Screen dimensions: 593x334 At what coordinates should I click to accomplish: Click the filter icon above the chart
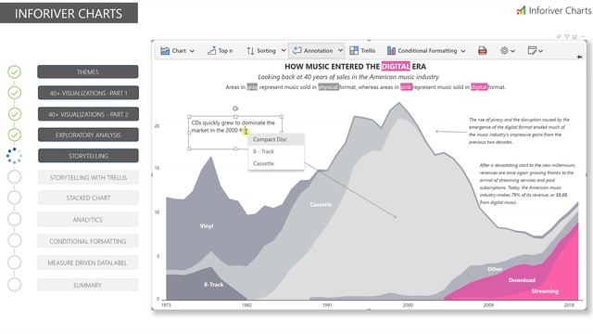point(567,37)
